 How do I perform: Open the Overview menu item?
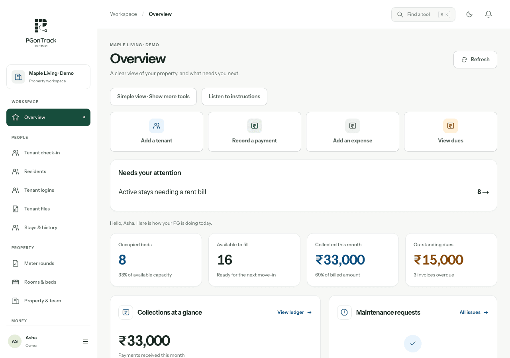tap(48, 117)
